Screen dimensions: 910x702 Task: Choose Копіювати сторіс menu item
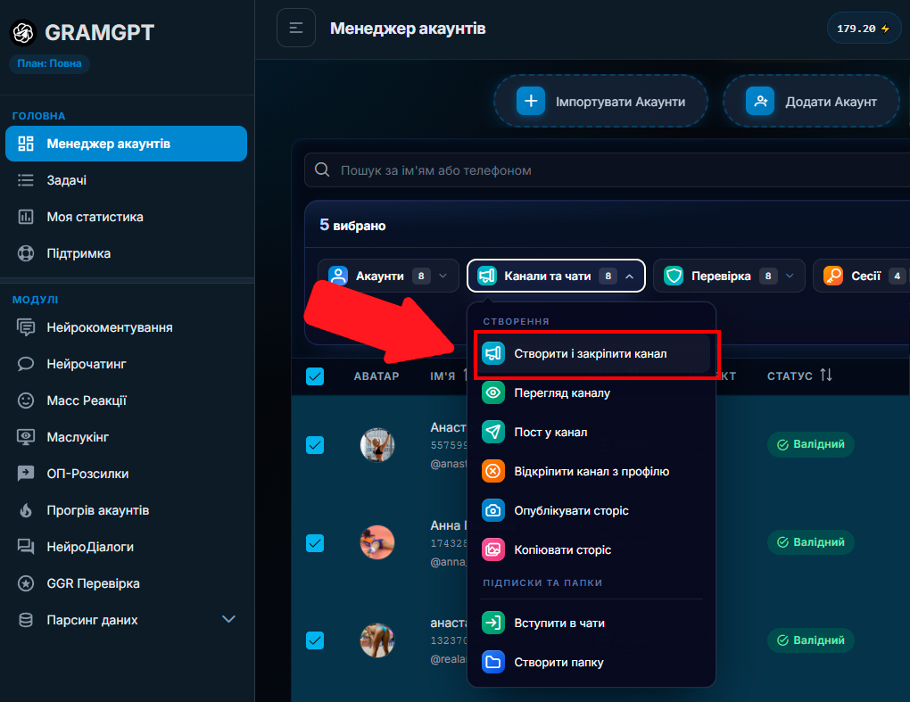pyautogui.click(x=592, y=549)
